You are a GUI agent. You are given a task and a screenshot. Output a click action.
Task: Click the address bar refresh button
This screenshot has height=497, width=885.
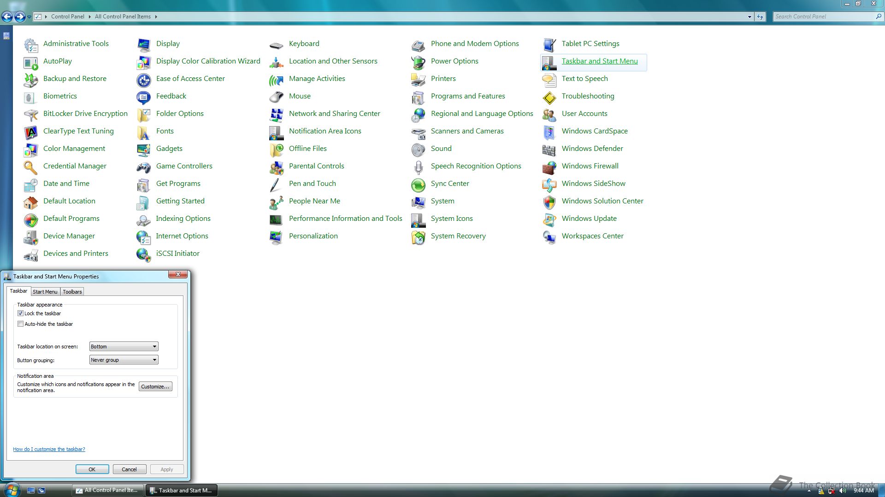[x=760, y=17]
